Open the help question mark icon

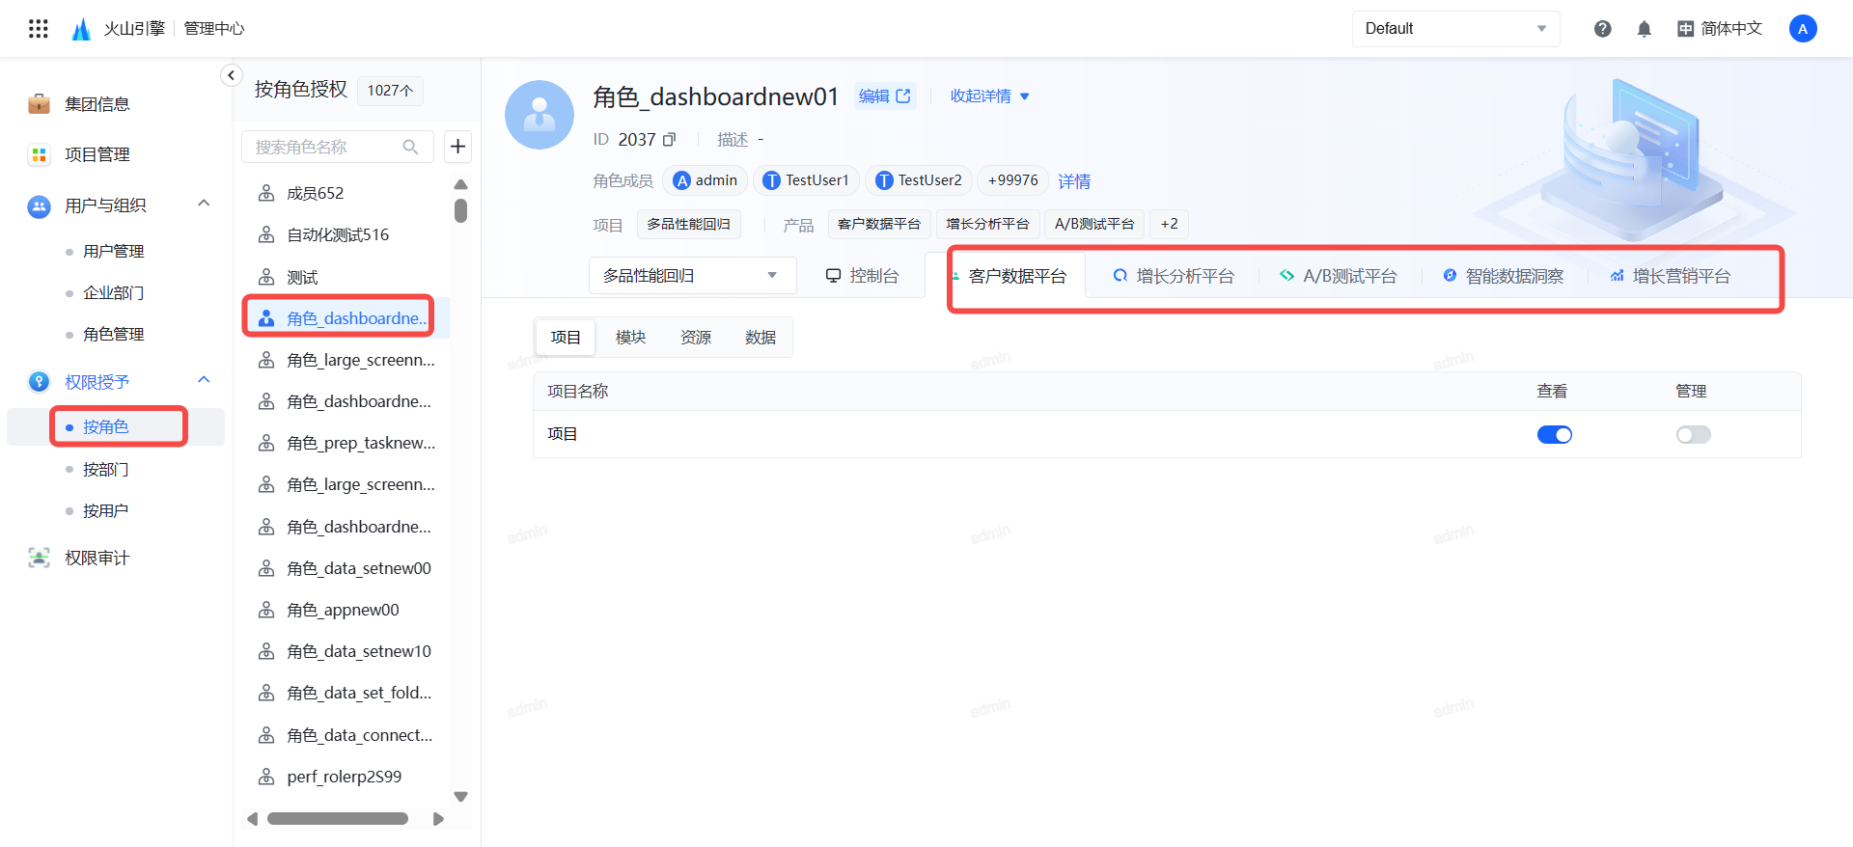(x=1603, y=29)
